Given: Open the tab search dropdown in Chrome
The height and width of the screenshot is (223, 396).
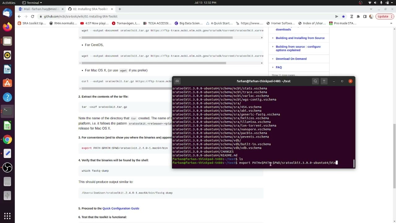Looking at the screenshot, I should click(x=370, y=9).
